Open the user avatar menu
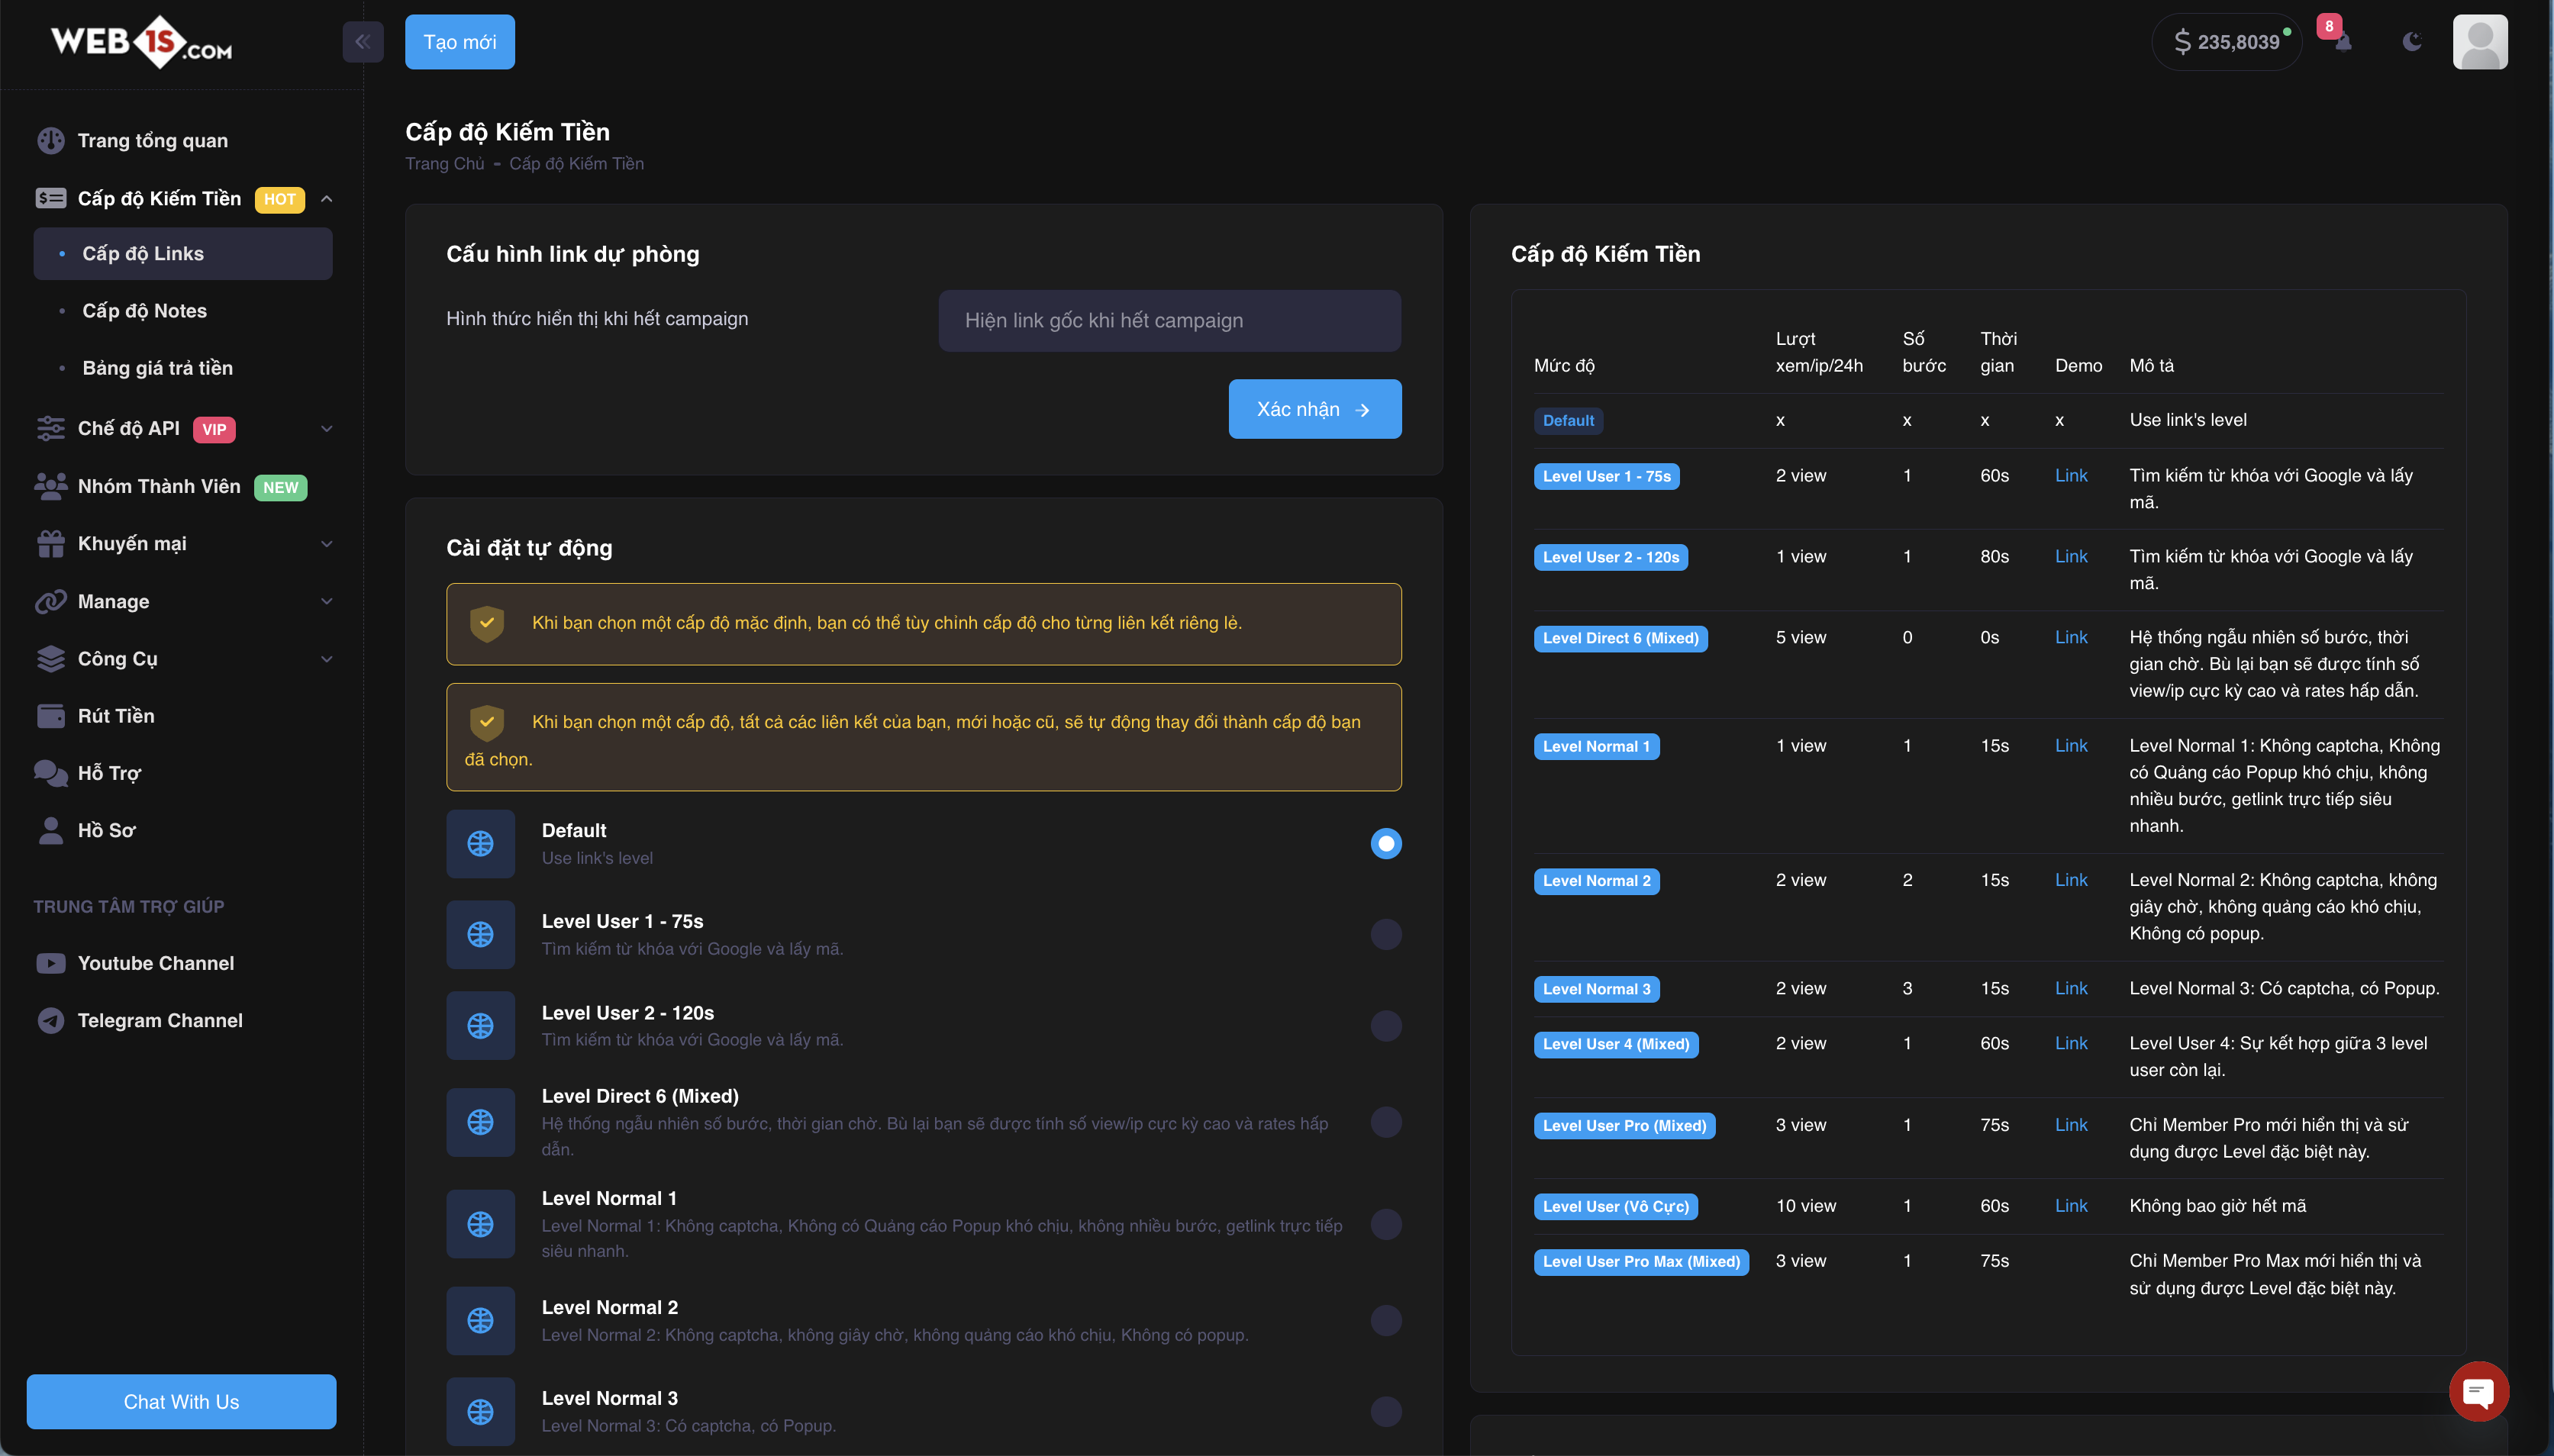2554x1456 pixels. [x=2480, y=42]
